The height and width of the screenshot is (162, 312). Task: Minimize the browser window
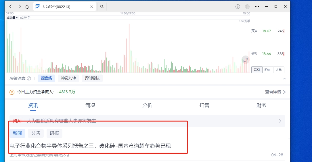pyautogui.click(x=266, y=7)
